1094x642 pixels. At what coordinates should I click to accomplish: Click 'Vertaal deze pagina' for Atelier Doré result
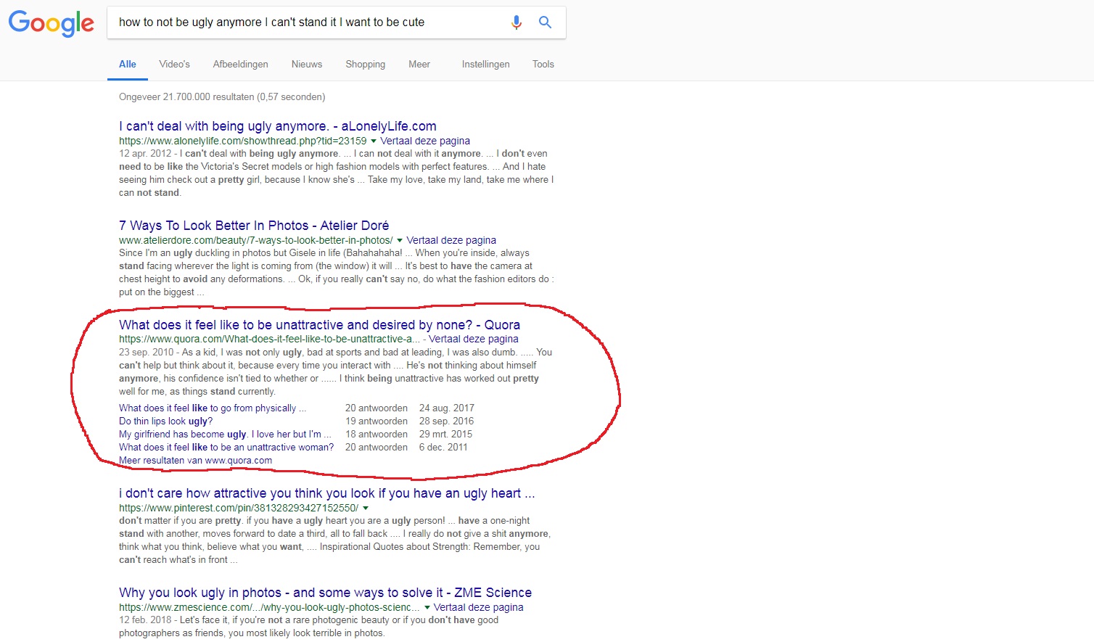pos(451,240)
